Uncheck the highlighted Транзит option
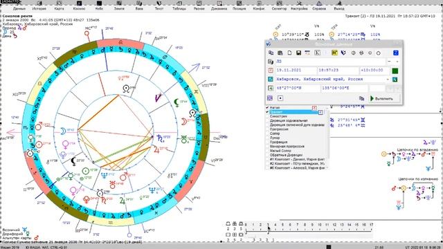 click(x=267, y=112)
